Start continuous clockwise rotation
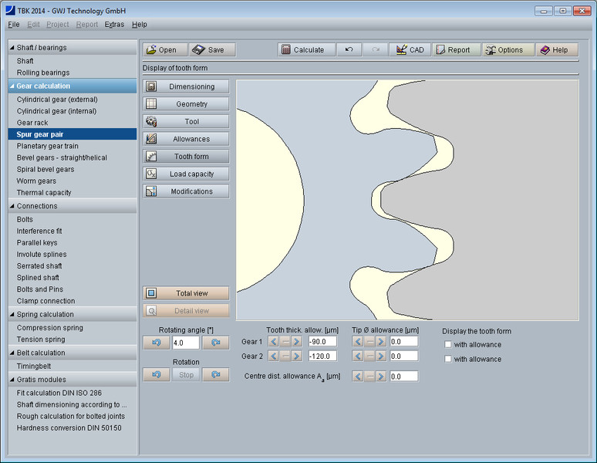 tap(216, 374)
